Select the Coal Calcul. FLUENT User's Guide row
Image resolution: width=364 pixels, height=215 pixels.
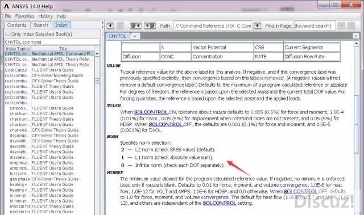[x=49, y=70]
